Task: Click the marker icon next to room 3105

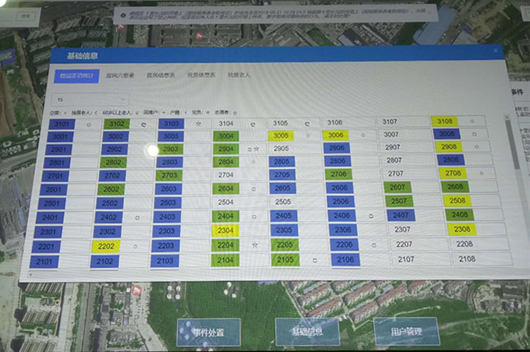Action: 307,123
